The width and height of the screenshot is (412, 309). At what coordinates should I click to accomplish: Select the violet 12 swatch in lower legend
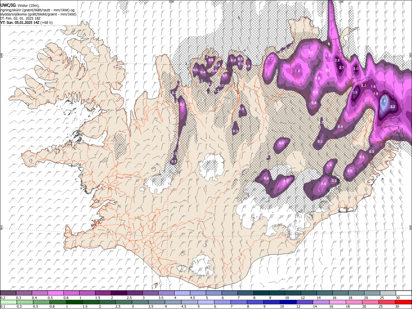pos(304,302)
